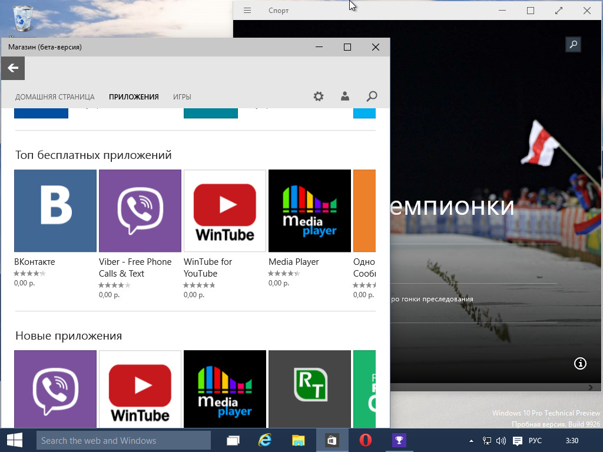This screenshot has width=603, height=452.
Task: Launch Opera from the taskbar
Action: 365,440
